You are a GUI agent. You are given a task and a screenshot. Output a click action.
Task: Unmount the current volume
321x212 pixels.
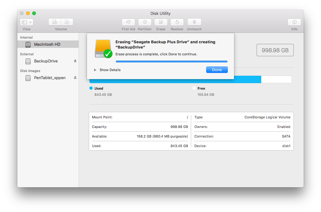[194, 22]
